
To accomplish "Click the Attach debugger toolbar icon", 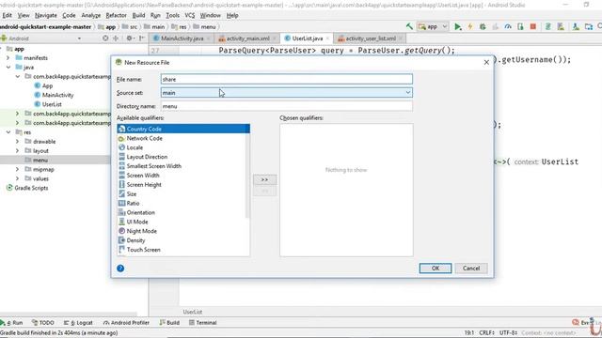I will (520, 27).
